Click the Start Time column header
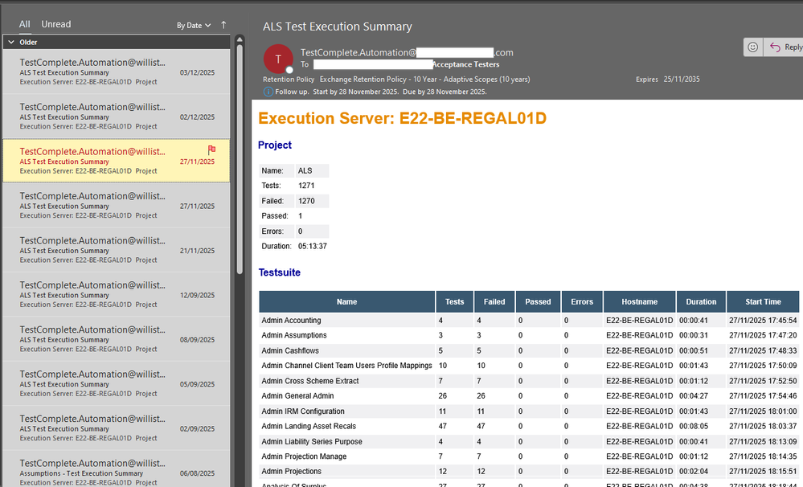This screenshot has height=487, width=803. tap(762, 302)
